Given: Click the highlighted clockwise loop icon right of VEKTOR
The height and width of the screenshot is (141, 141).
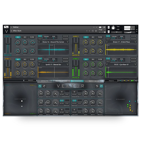Looking at the screenshot, I should pyautogui.click(x=101, y=86).
